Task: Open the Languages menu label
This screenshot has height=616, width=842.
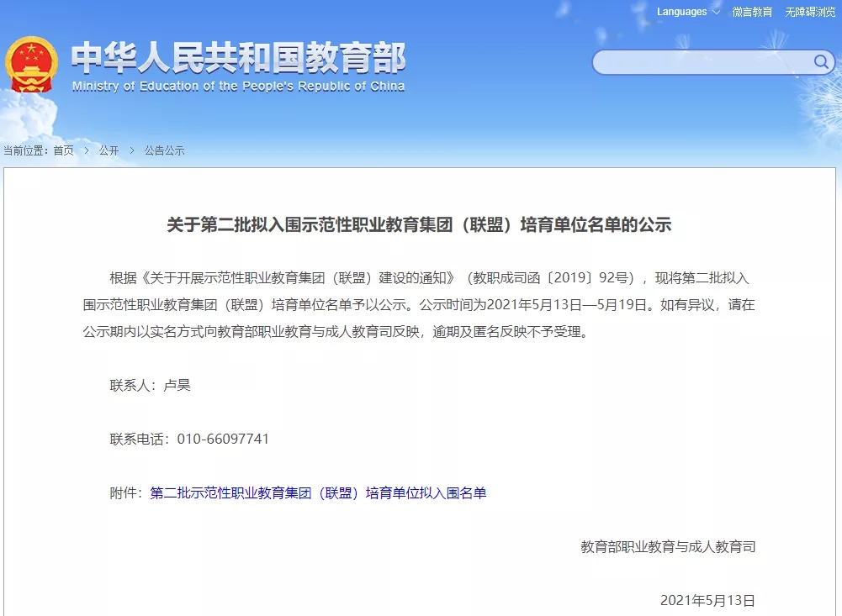Action: (681, 12)
